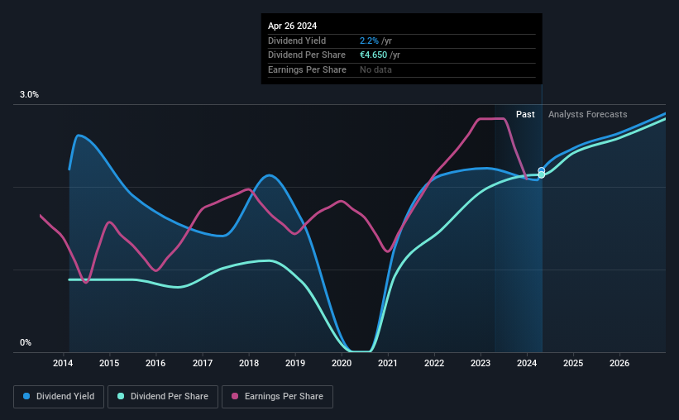
Task: Click the 2019 x-axis label
Action: tap(295, 363)
